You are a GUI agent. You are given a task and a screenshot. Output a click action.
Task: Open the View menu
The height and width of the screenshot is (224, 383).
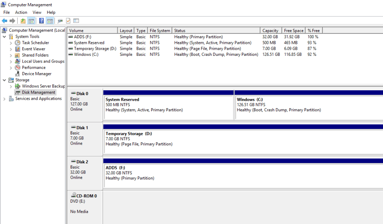point(37,12)
